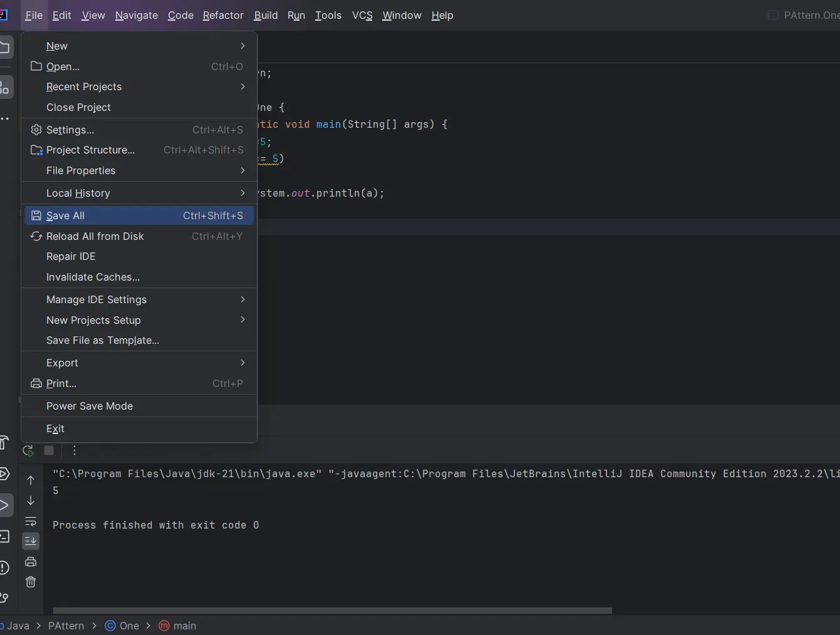Click the Invalidate Caches… entry
Screen dimensions: 840x635
click(93, 277)
